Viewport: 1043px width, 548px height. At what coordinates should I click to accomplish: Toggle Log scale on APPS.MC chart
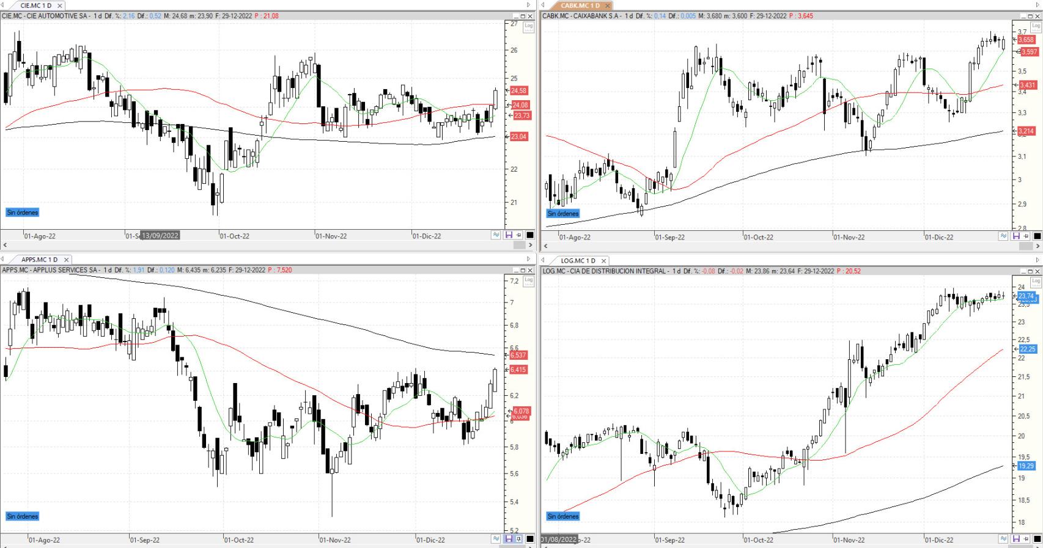[x=529, y=280]
